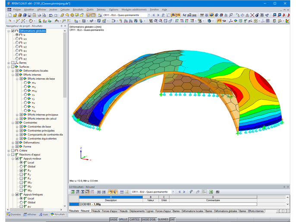Open the Fichier menu

(x=17, y=10)
